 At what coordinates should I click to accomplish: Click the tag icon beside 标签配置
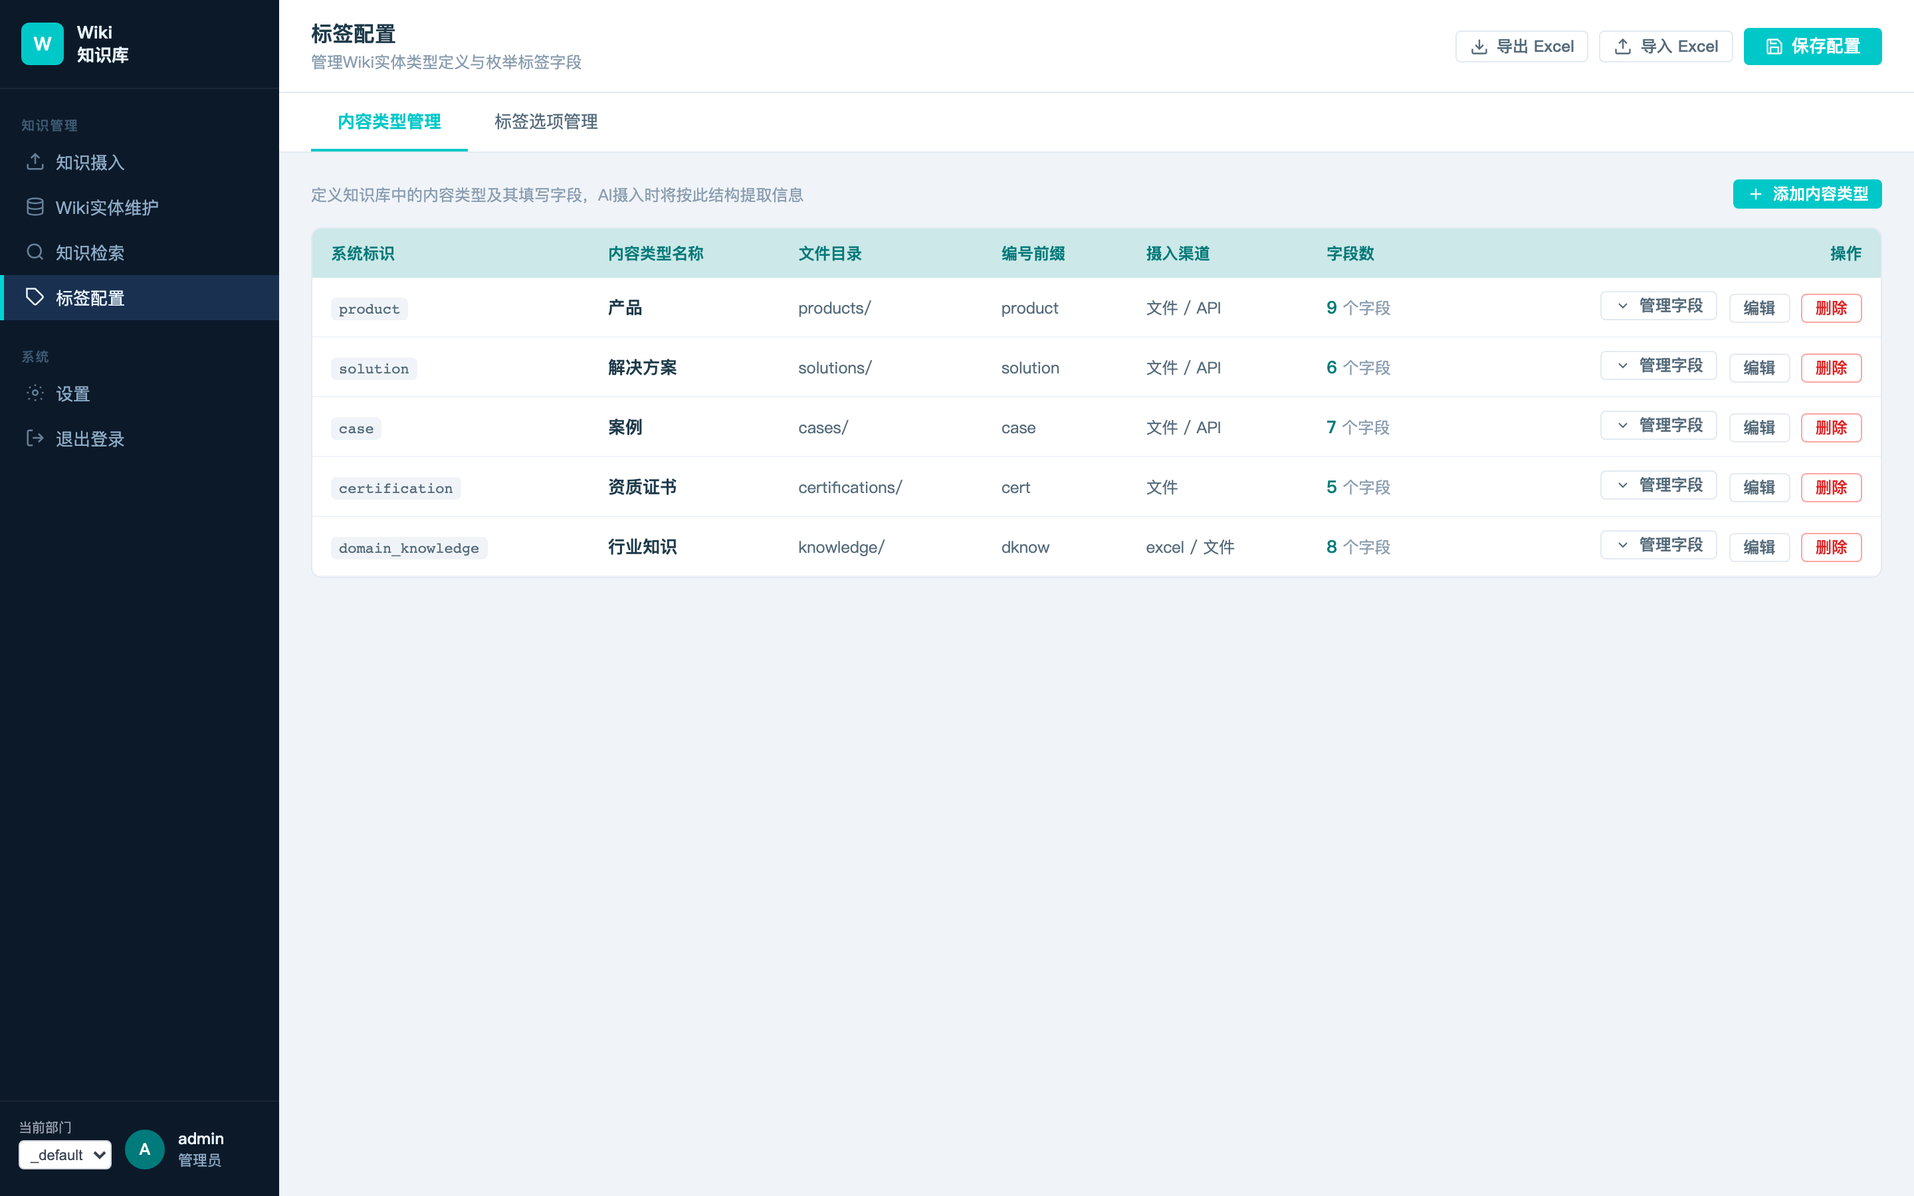coord(35,298)
